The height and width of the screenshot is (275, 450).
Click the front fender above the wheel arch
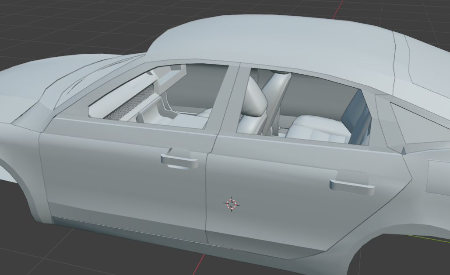coord(20,140)
